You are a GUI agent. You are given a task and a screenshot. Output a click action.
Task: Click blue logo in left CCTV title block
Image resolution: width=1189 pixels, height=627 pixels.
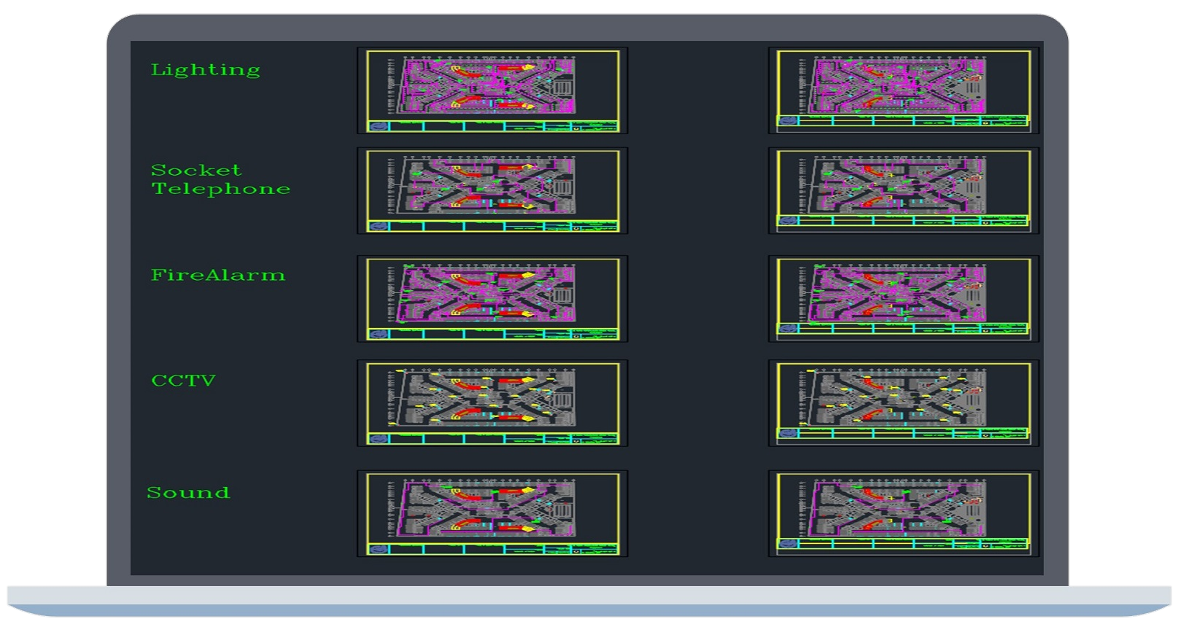379,439
